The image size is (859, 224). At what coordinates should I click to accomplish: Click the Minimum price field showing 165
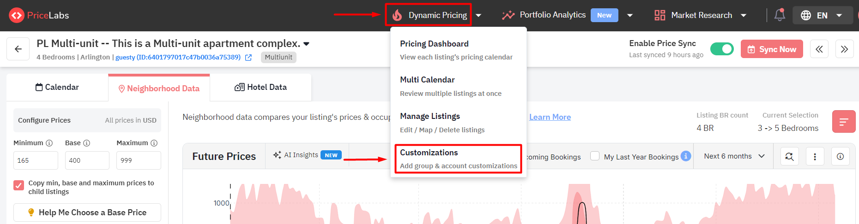(x=36, y=160)
